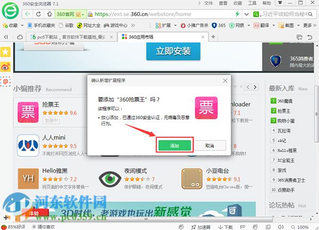Click the address bar URL field

161,14
